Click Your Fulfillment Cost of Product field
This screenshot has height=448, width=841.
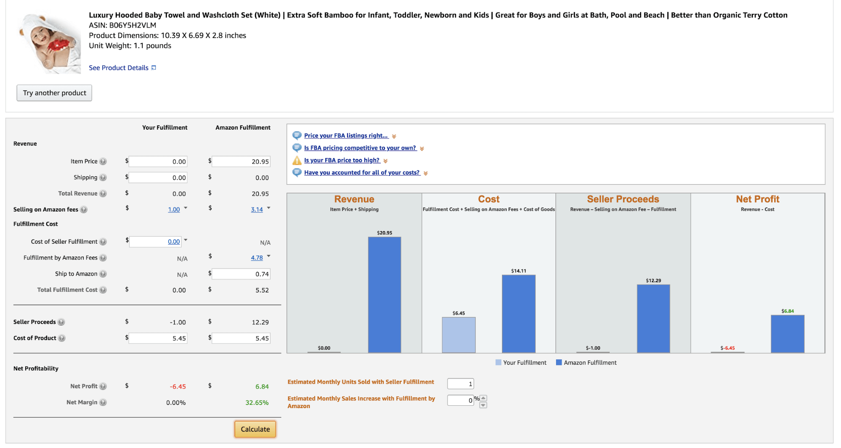coord(158,338)
